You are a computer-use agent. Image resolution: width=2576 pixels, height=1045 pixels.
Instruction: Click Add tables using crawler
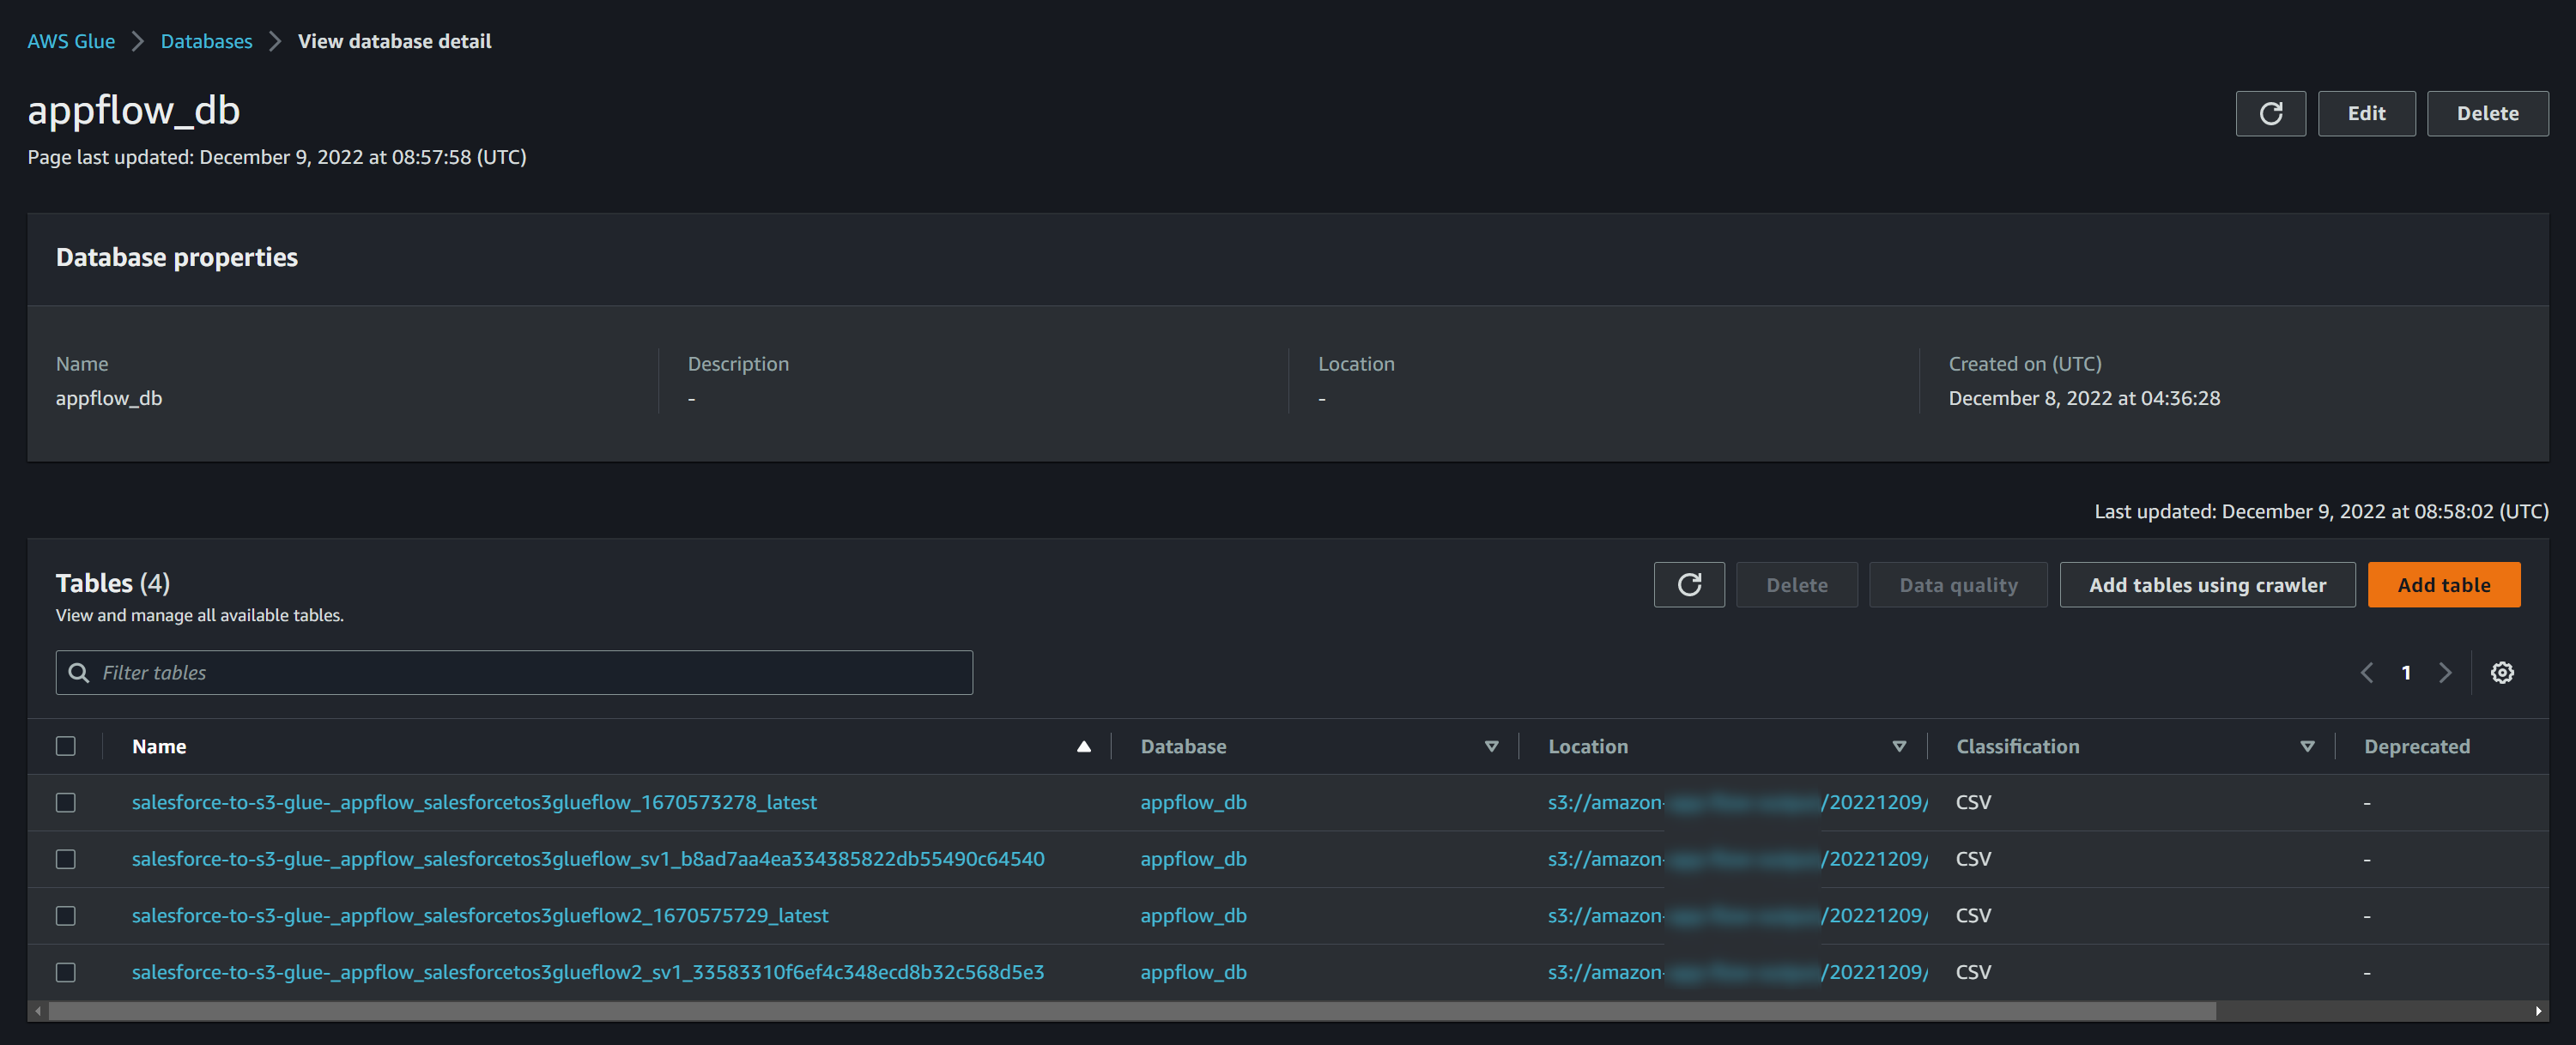click(2207, 584)
